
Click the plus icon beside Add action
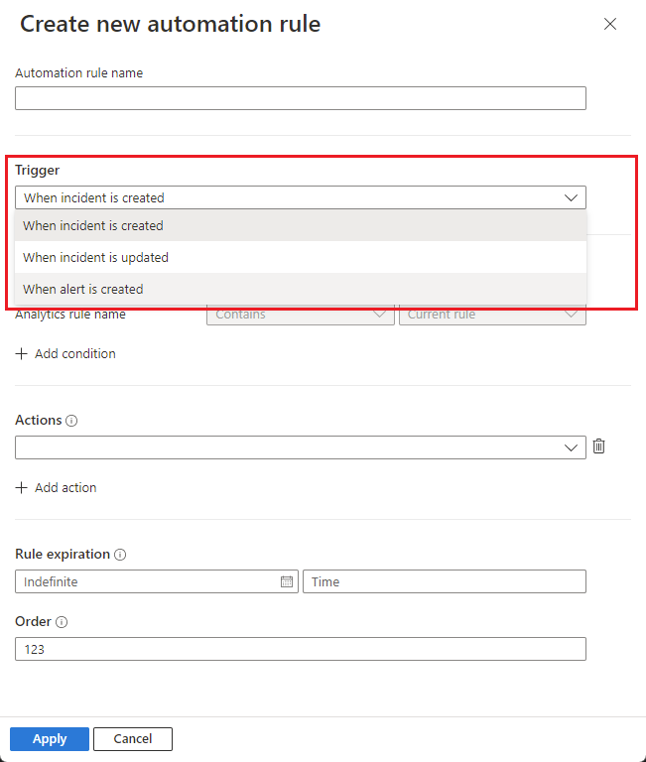(x=22, y=487)
